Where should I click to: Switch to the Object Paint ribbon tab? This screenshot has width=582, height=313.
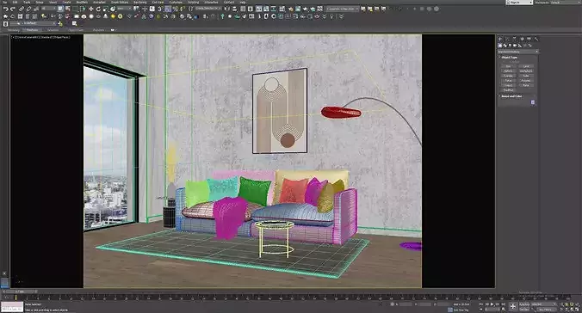pos(76,30)
